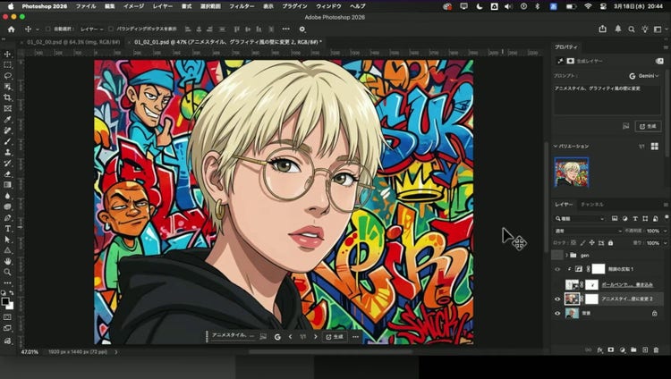Select the Type tool
Image resolution: width=671 pixels, height=379 pixels.
(7, 229)
